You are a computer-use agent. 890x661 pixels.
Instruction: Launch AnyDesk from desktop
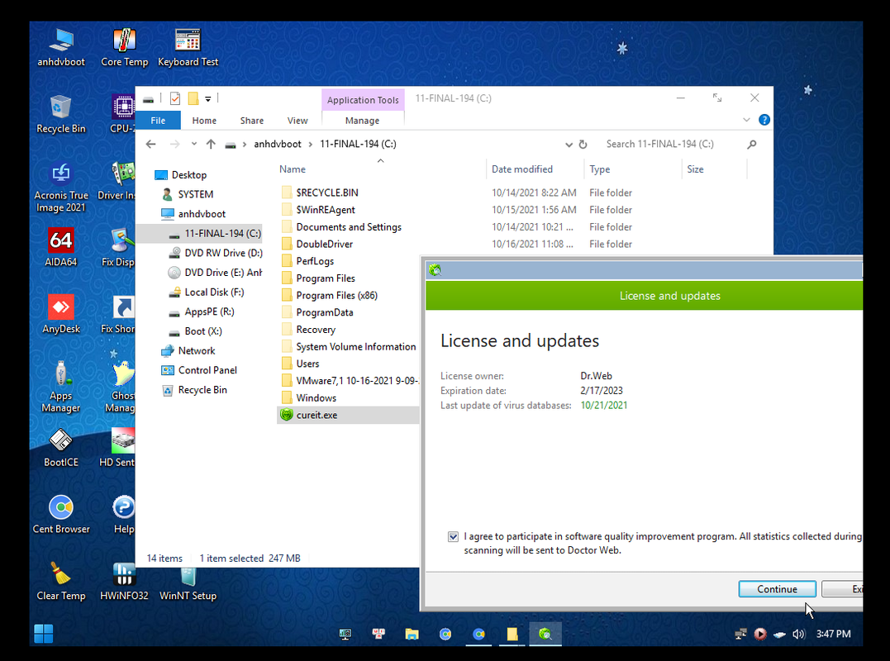click(60, 315)
